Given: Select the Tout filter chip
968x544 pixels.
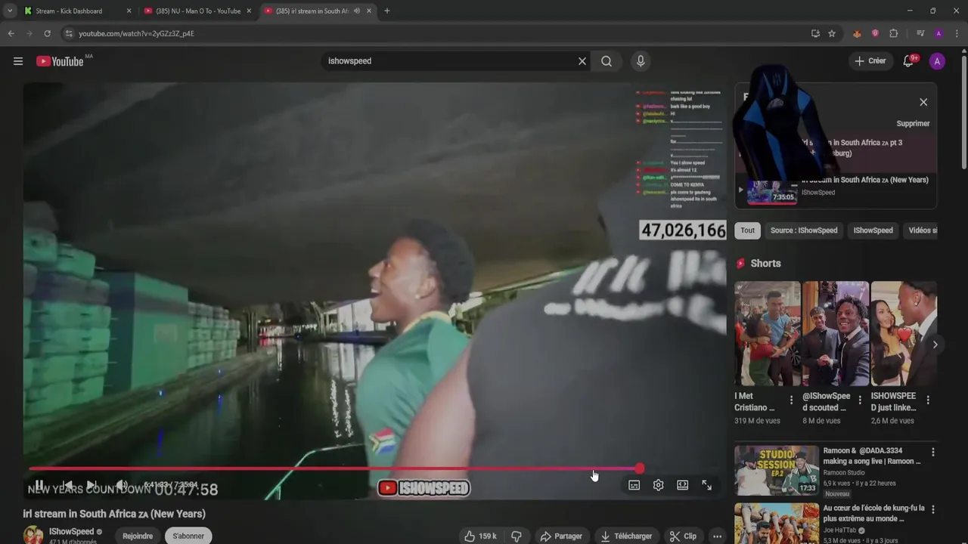Looking at the screenshot, I should point(747,230).
